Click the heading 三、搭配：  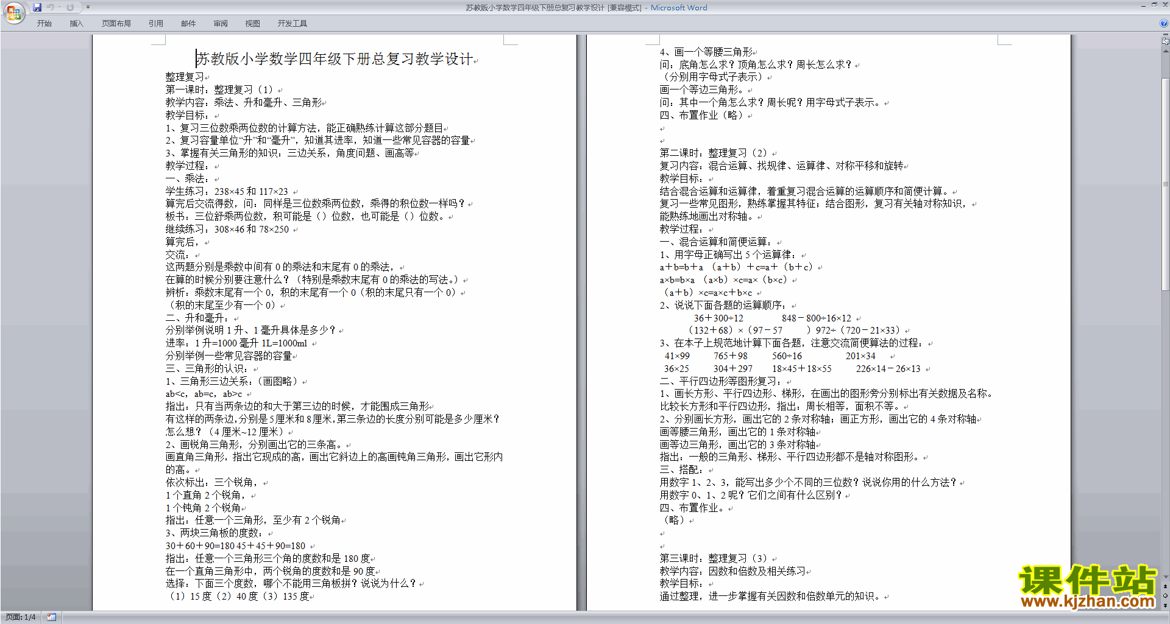[682, 470]
